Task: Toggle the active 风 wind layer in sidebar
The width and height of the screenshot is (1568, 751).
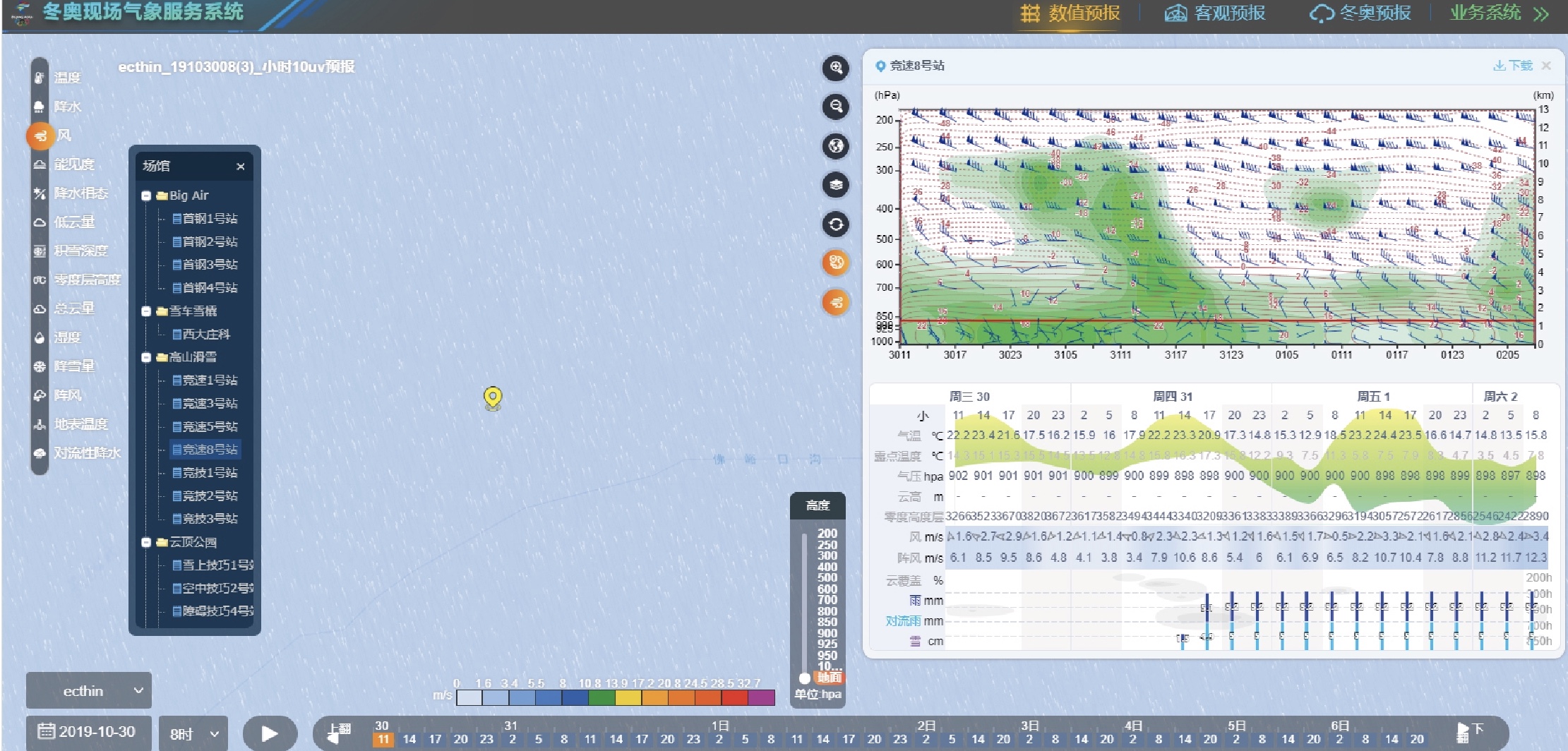Action: [x=40, y=136]
